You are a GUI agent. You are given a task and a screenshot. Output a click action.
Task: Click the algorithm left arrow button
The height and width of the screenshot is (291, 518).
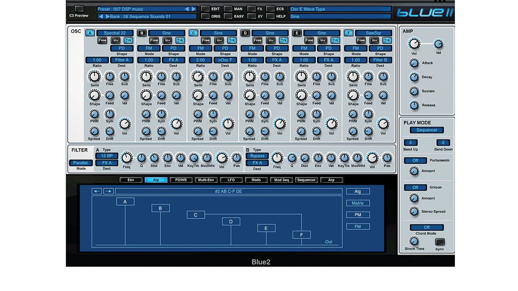(97, 191)
